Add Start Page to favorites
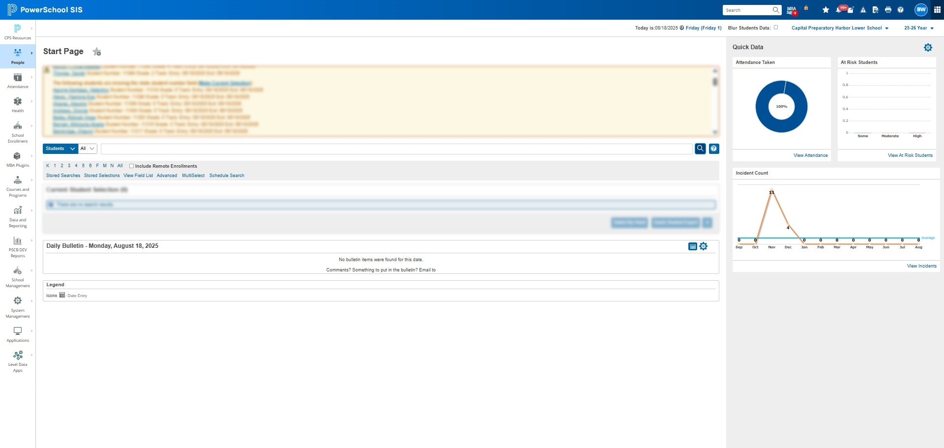Viewport: 944px width, 448px height. point(97,52)
